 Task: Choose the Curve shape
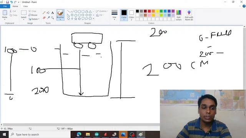click(x=72, y=11)
